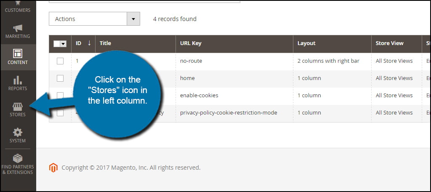Sort by the ID column header
The image size is (431, 192).
(x=83, y=43)
